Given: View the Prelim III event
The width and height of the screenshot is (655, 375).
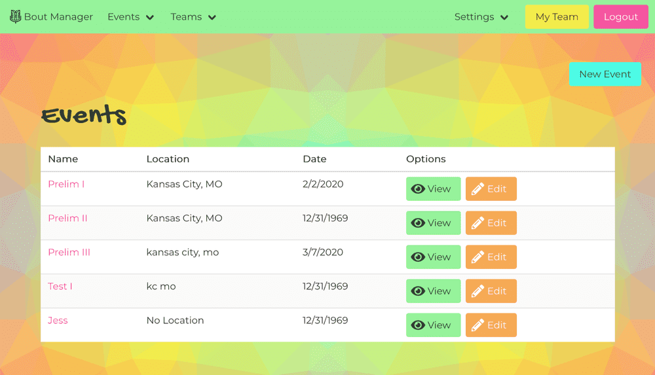Looking at the screenshot, I should point(433,257).
